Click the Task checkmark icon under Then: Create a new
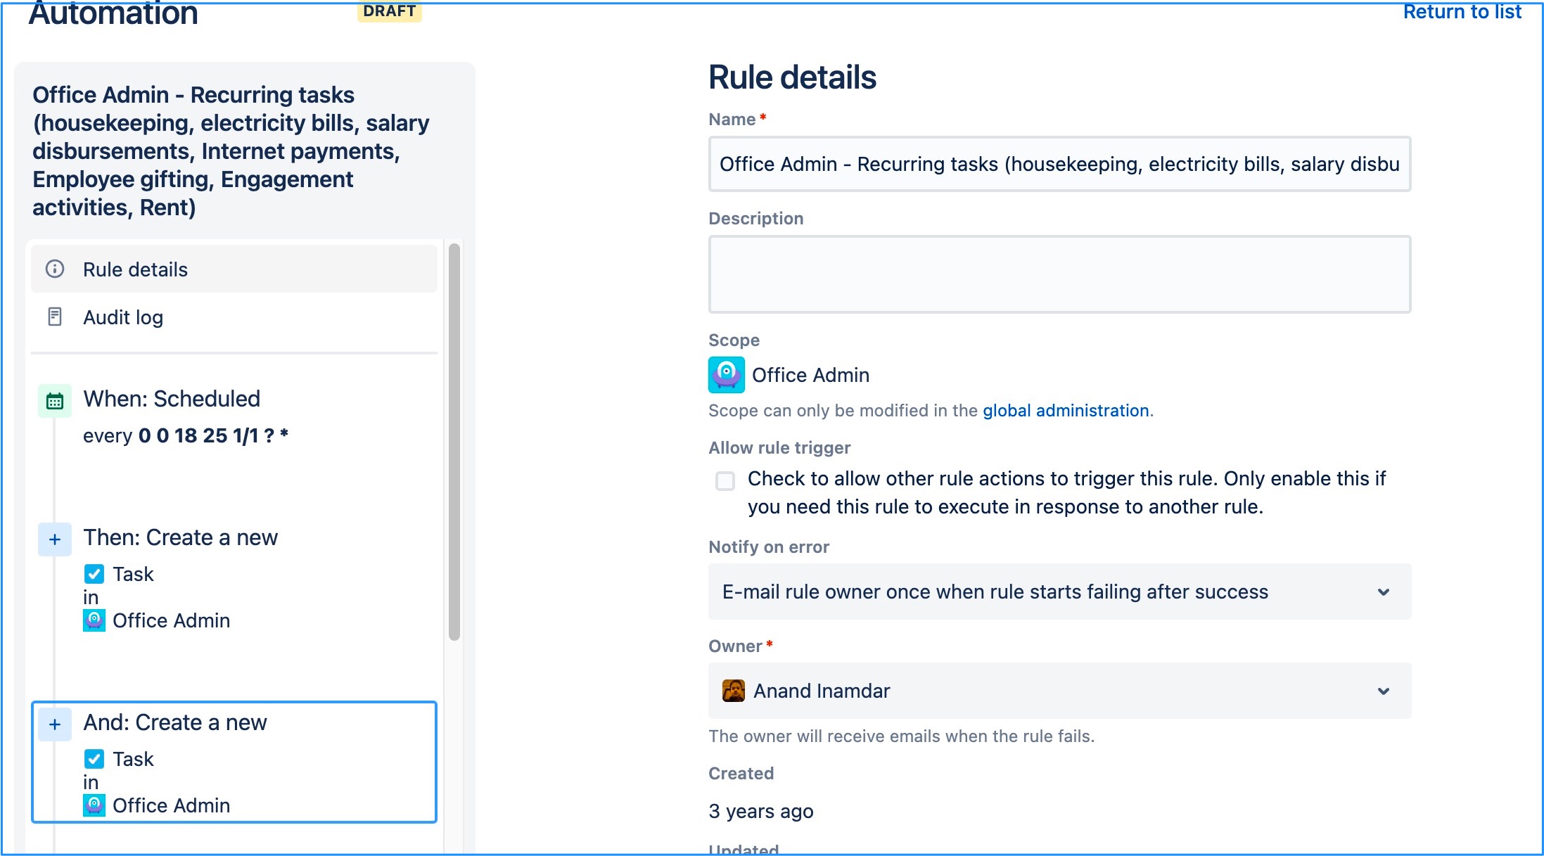The image size is (1544, 856). pyautogui.click(x=94, y=574)
